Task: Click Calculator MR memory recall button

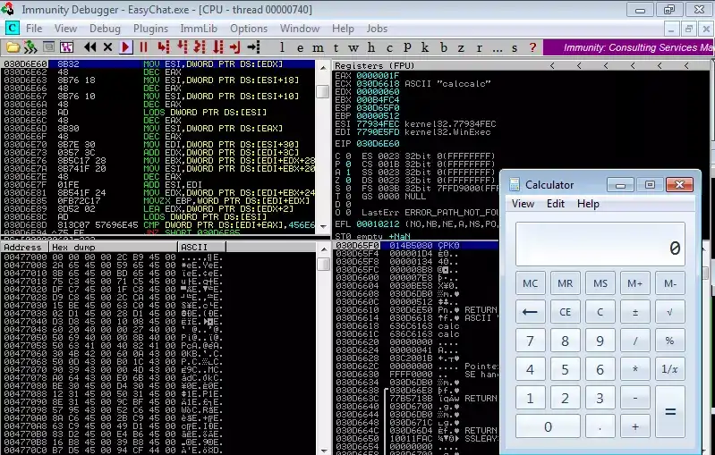Action: click(565, 283)
